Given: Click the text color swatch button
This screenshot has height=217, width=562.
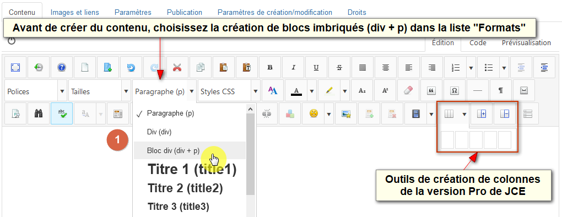Looking at the screenshot, I should [x=296, y=91].
